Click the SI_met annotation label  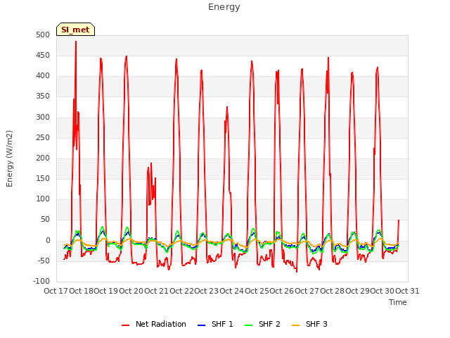75,30
